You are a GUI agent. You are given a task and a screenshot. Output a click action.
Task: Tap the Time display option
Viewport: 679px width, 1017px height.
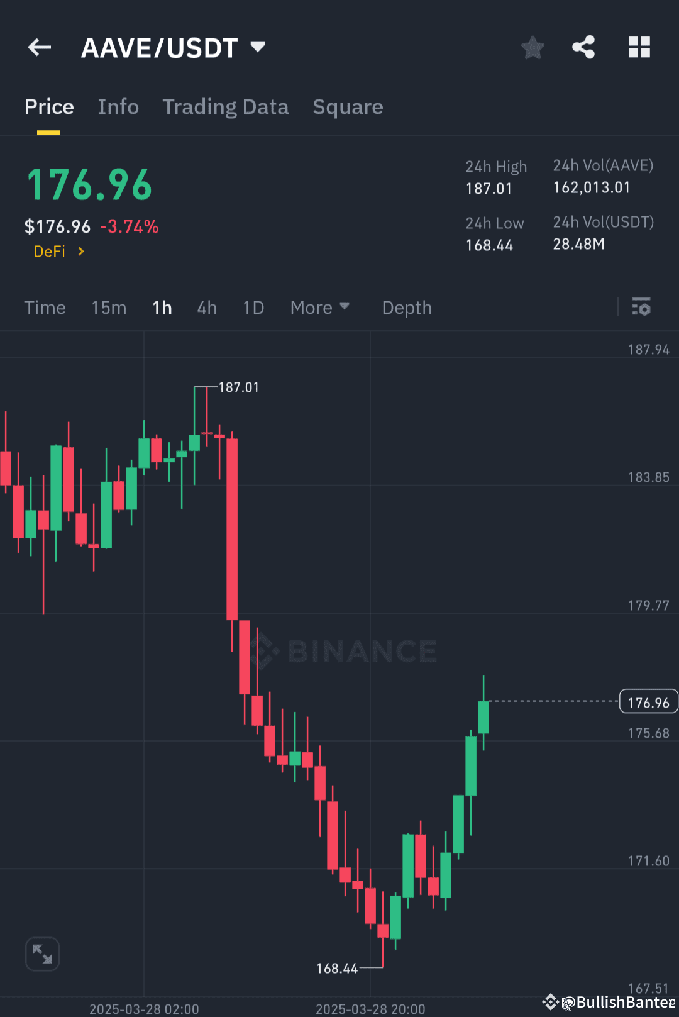[x=45, y=308]
